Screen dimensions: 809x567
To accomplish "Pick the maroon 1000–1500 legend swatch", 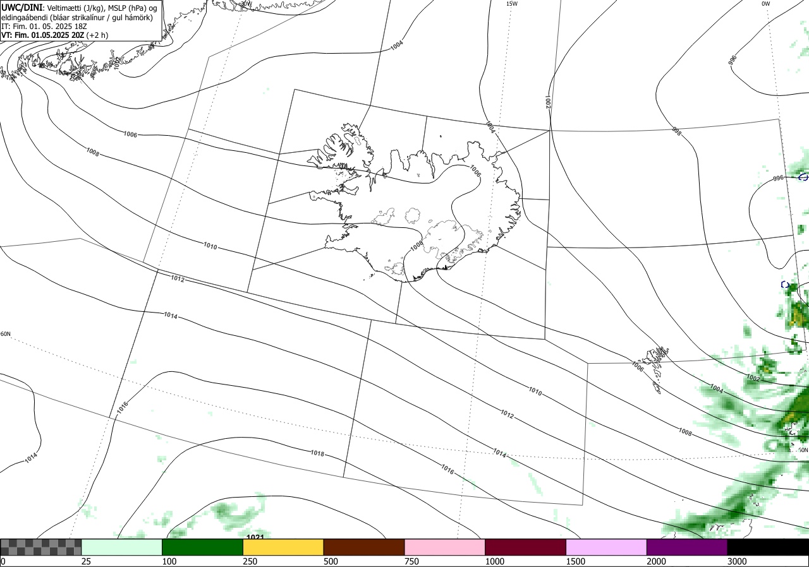I will [525, 547].
